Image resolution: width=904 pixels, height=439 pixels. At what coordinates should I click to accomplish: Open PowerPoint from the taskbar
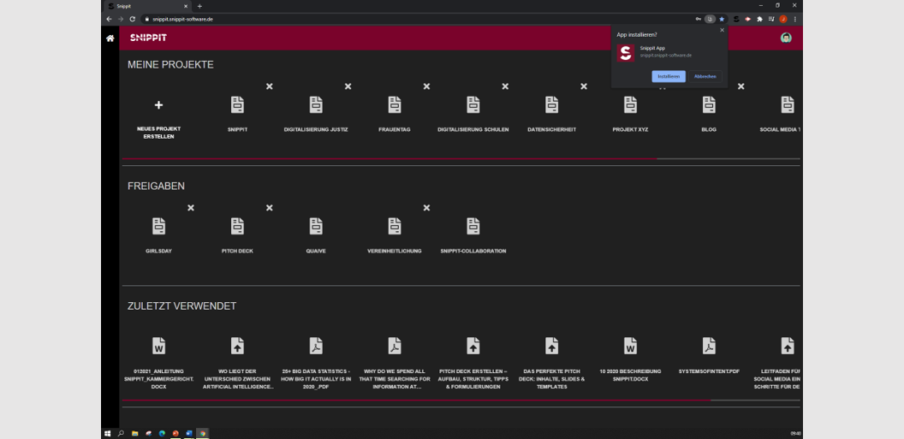175,433
